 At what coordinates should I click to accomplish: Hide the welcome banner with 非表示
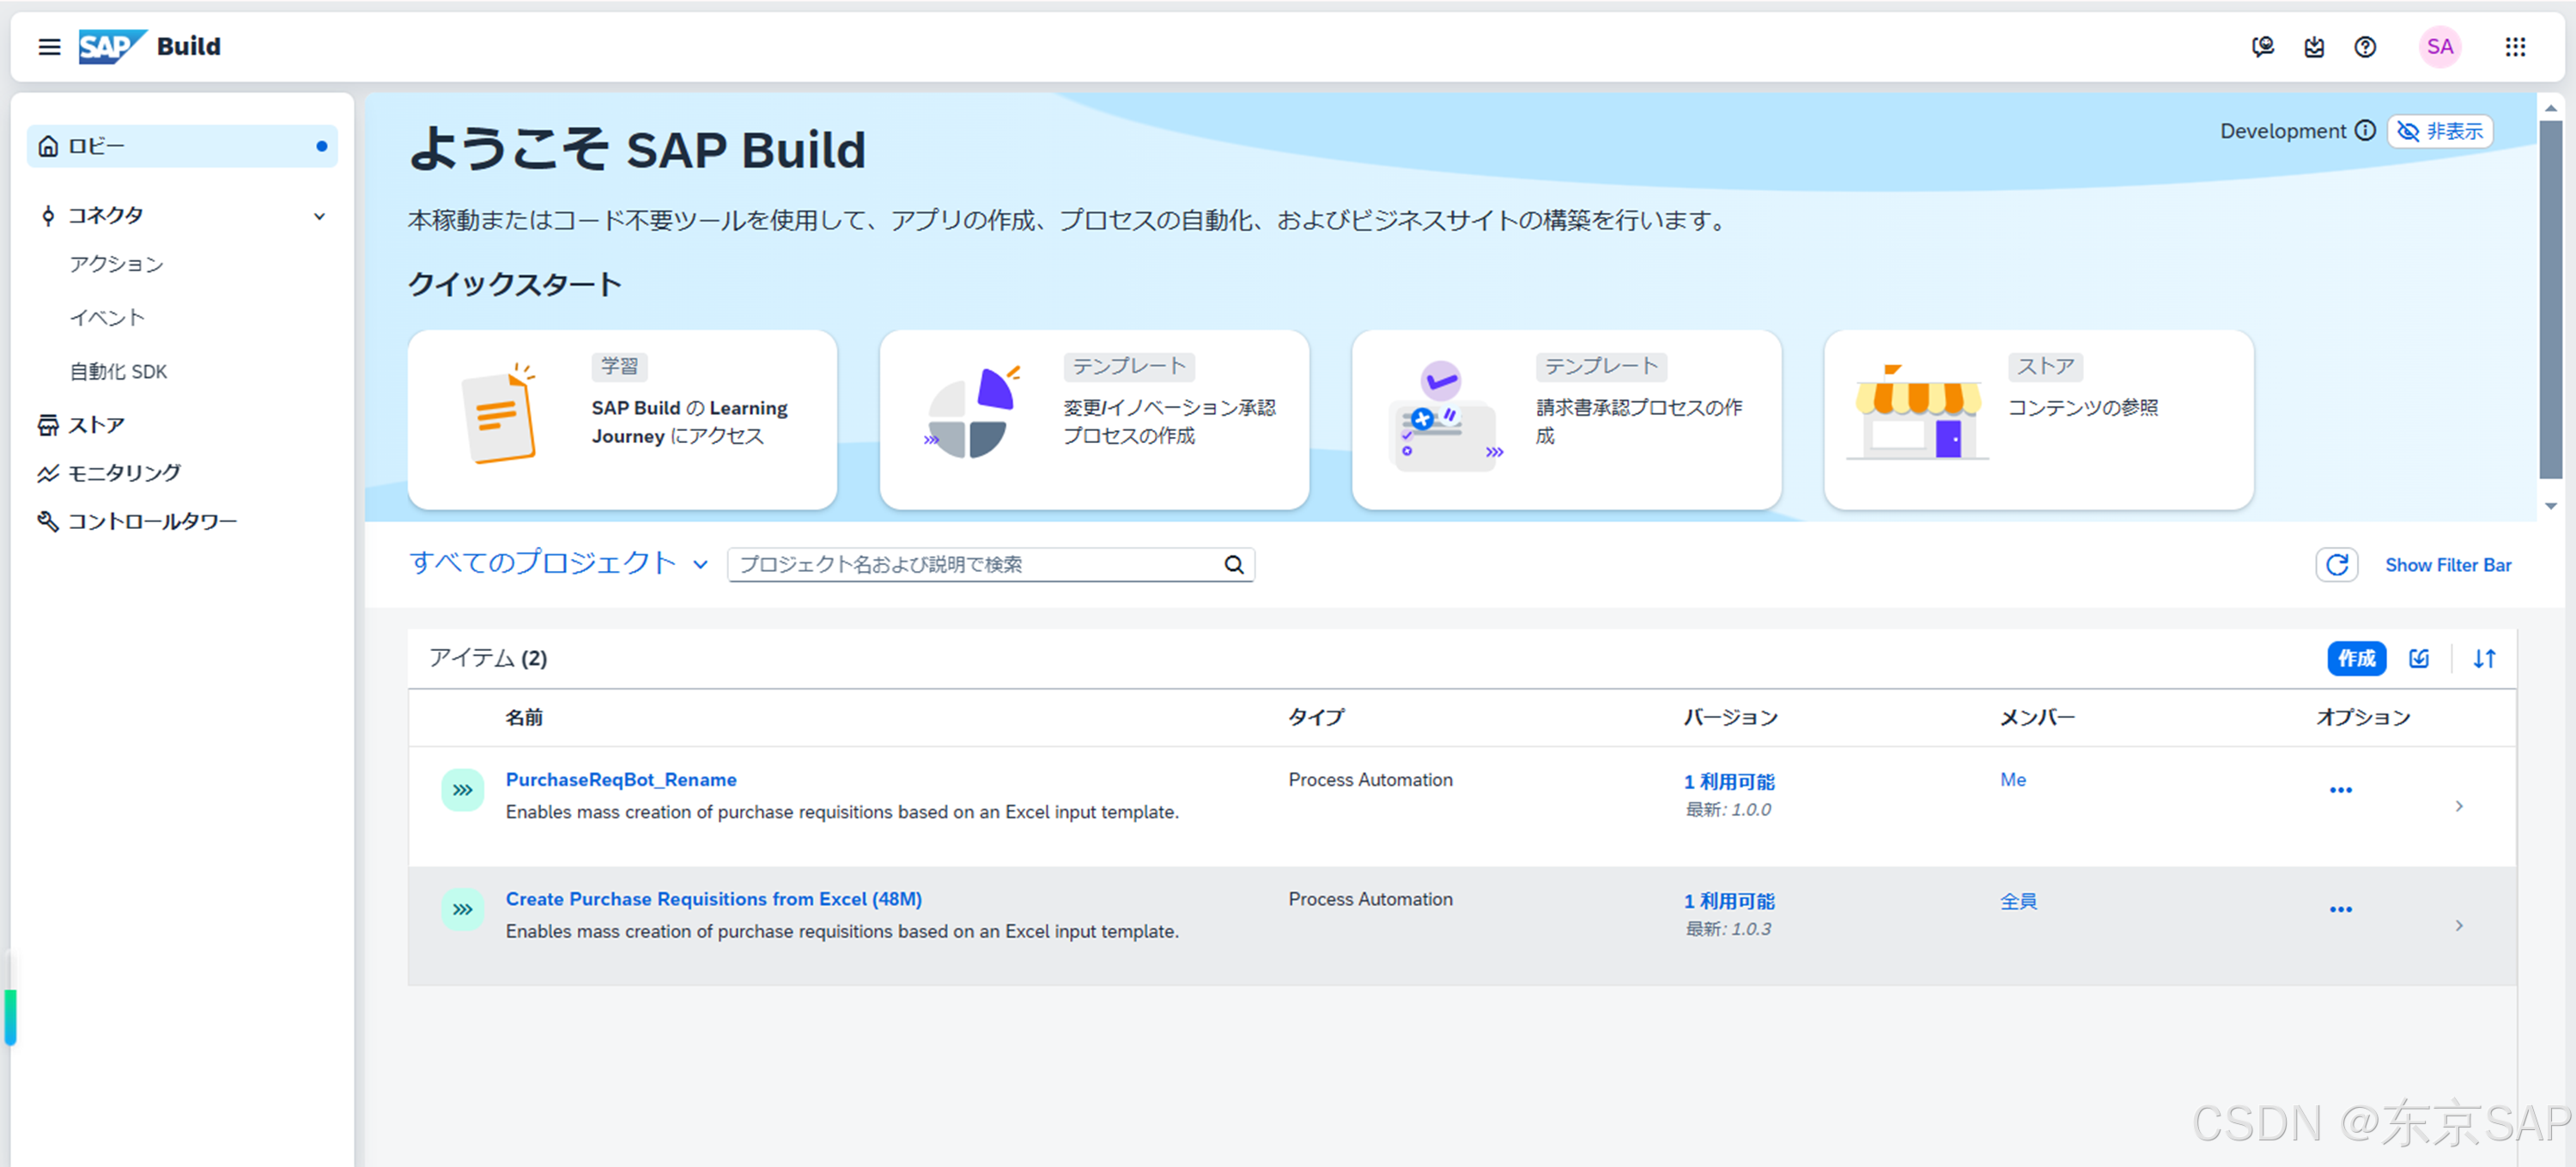(x=2440, y=131)
